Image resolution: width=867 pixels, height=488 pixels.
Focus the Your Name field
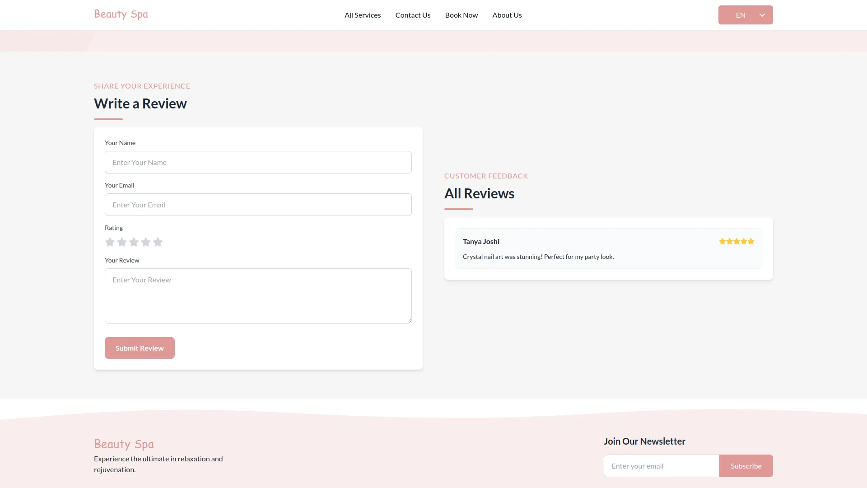pyautogui.click(x=258, y=162)
